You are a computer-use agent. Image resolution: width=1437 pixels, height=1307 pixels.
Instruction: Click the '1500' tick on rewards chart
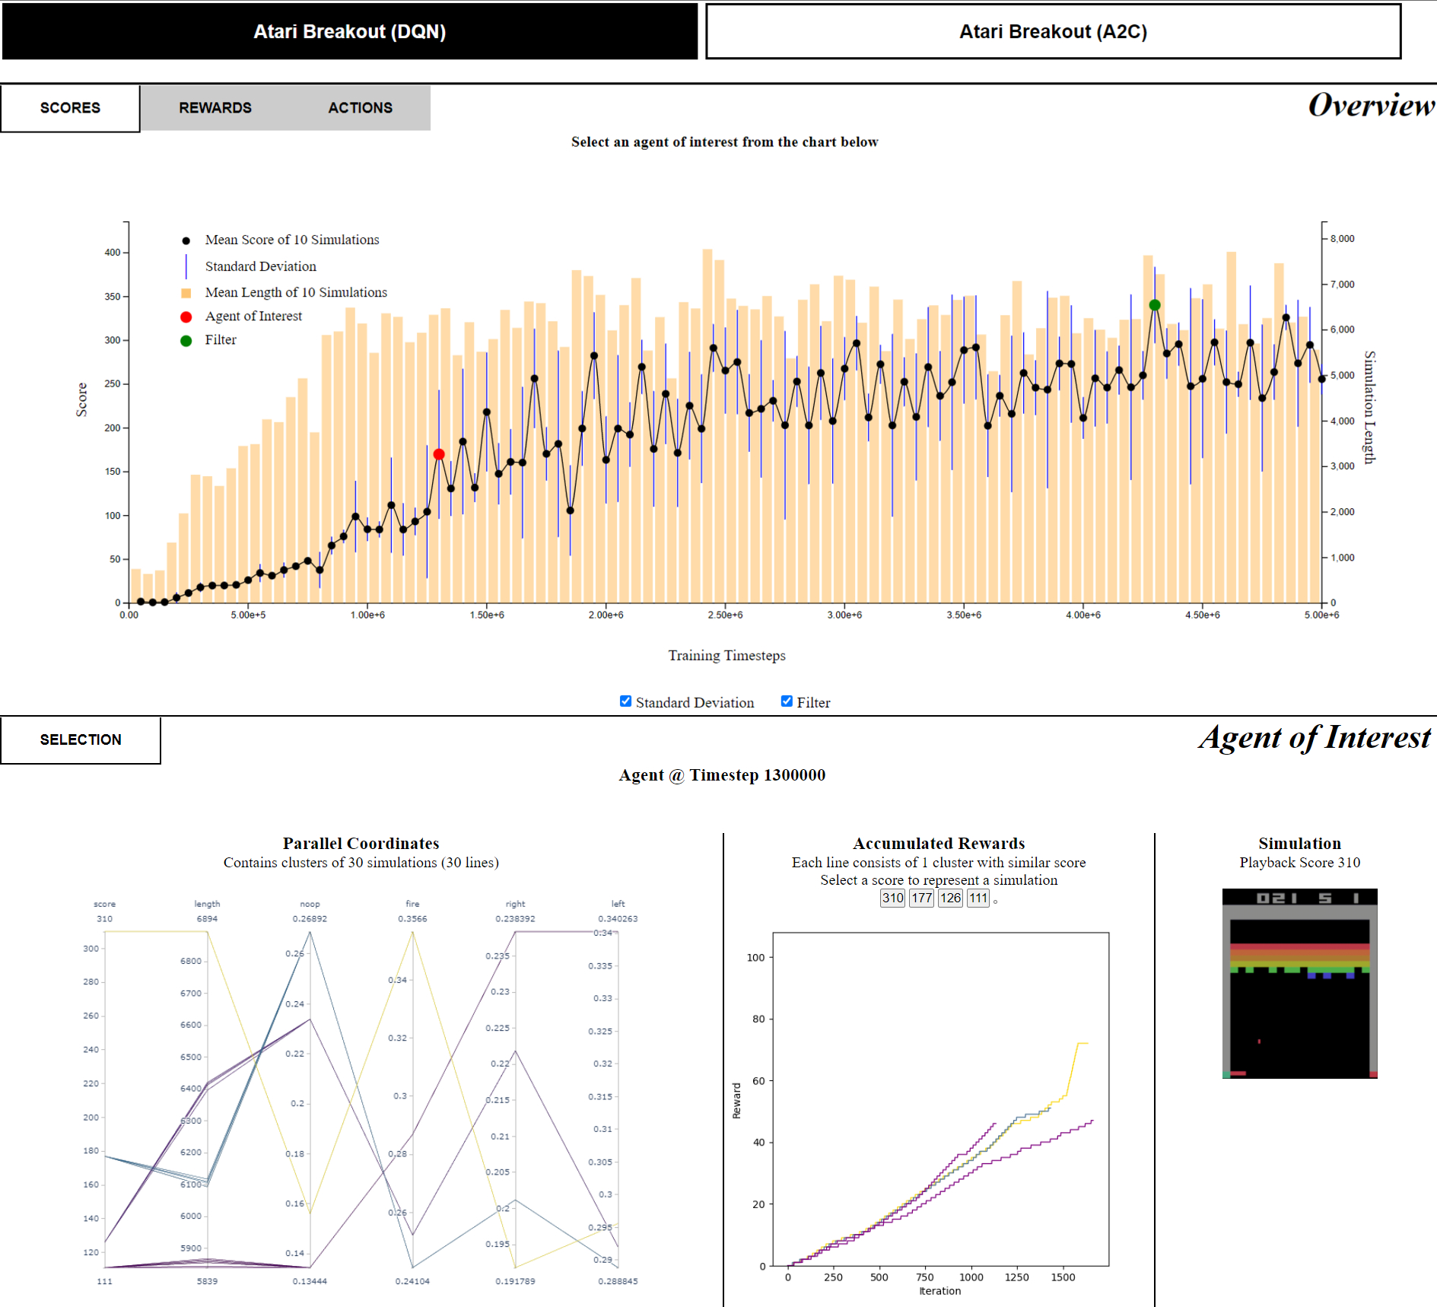pos(1063,1277)
